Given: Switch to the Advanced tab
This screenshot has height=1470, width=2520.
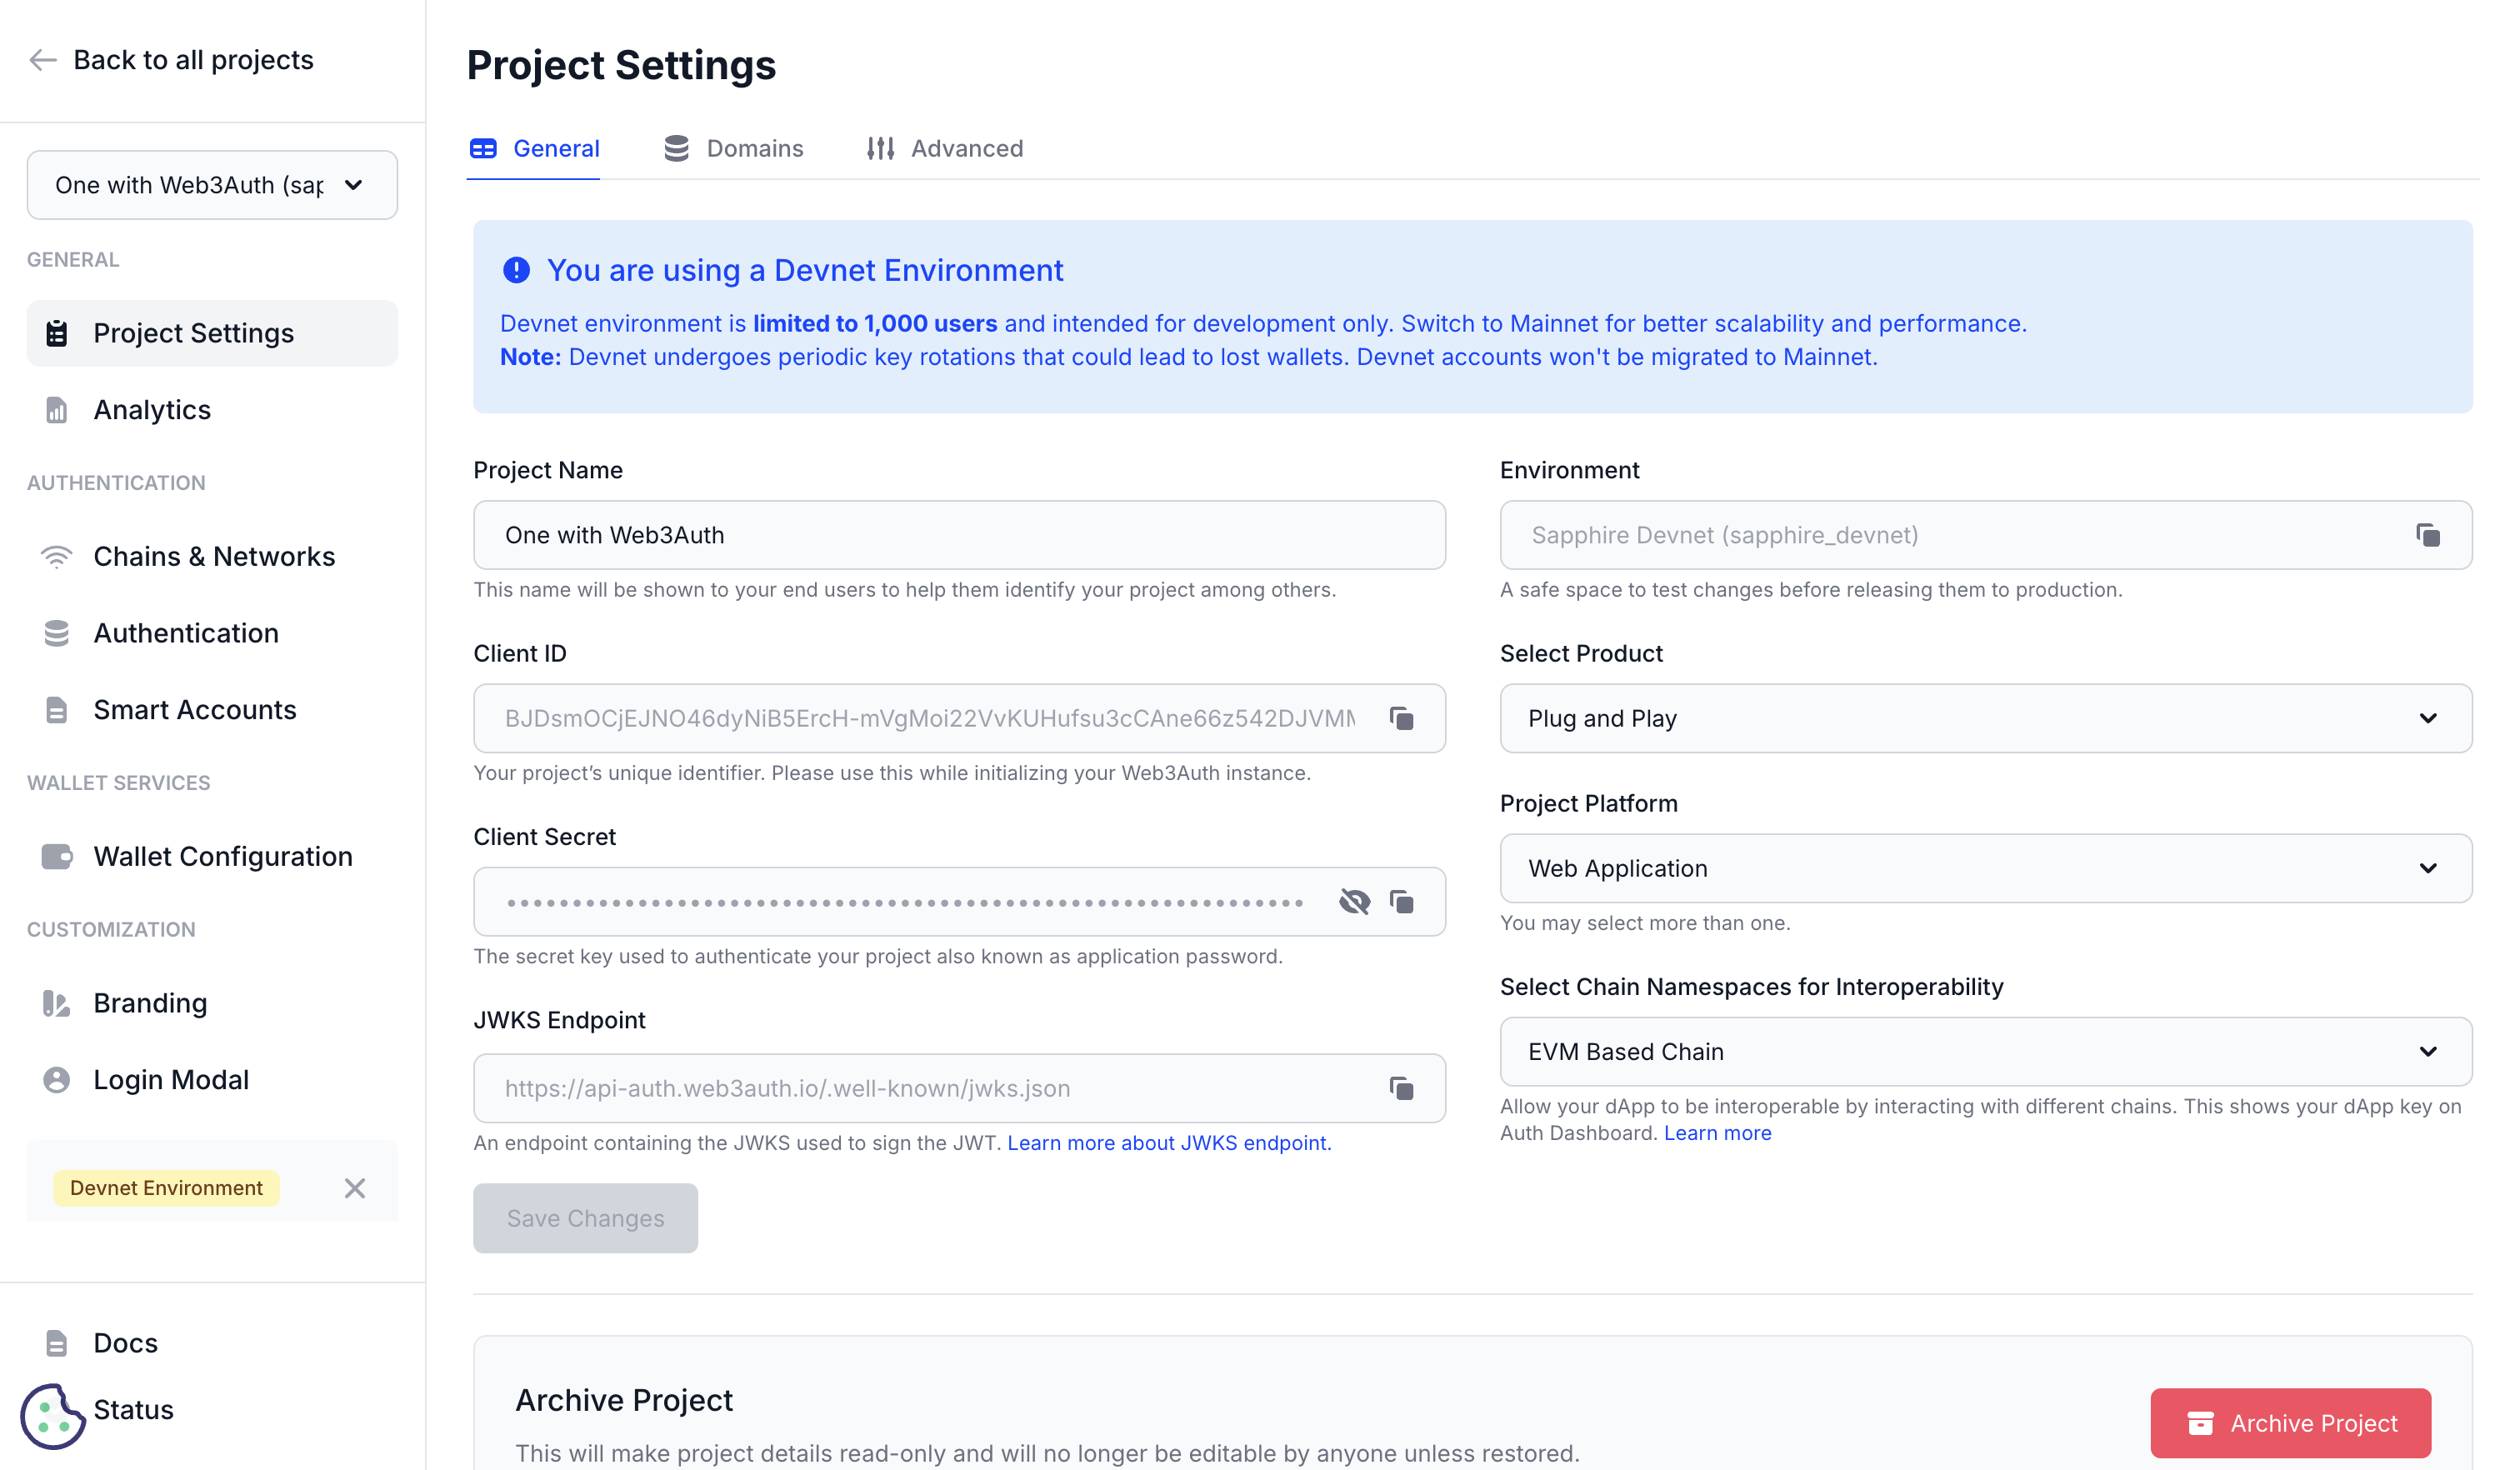Looking at the screenshot, I should (x=966, y=148).
